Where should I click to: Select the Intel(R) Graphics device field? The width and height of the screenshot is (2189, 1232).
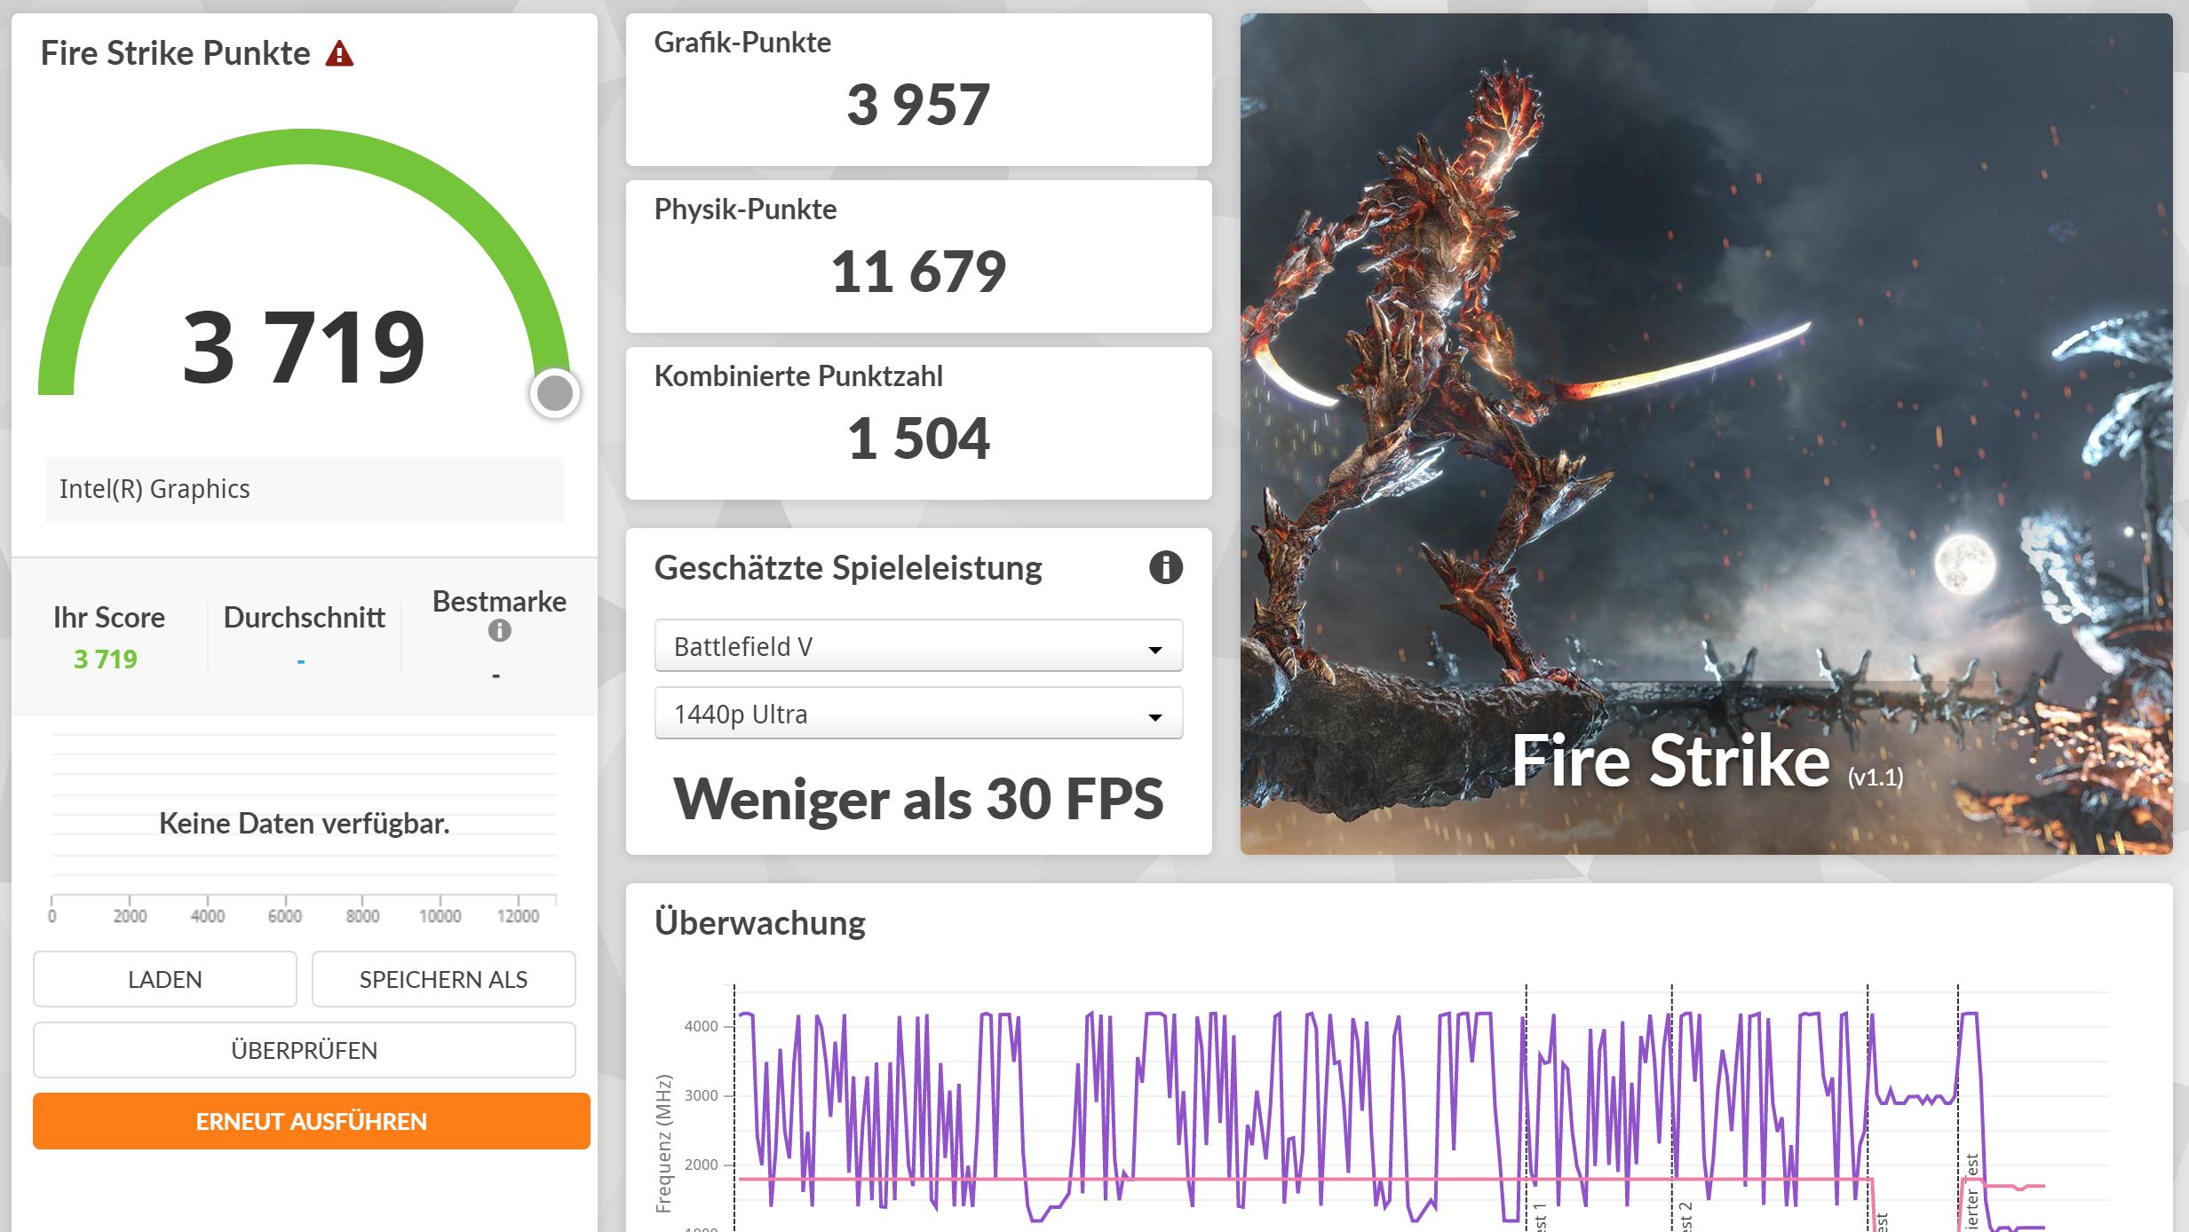[x=304, y=489]
